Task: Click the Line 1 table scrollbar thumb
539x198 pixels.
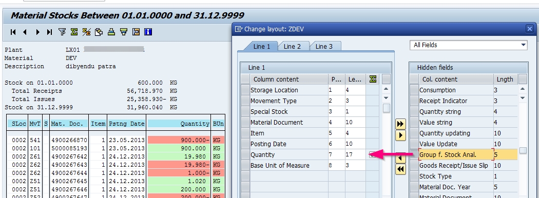Action: pyautogui.click(x=387, y=108)
